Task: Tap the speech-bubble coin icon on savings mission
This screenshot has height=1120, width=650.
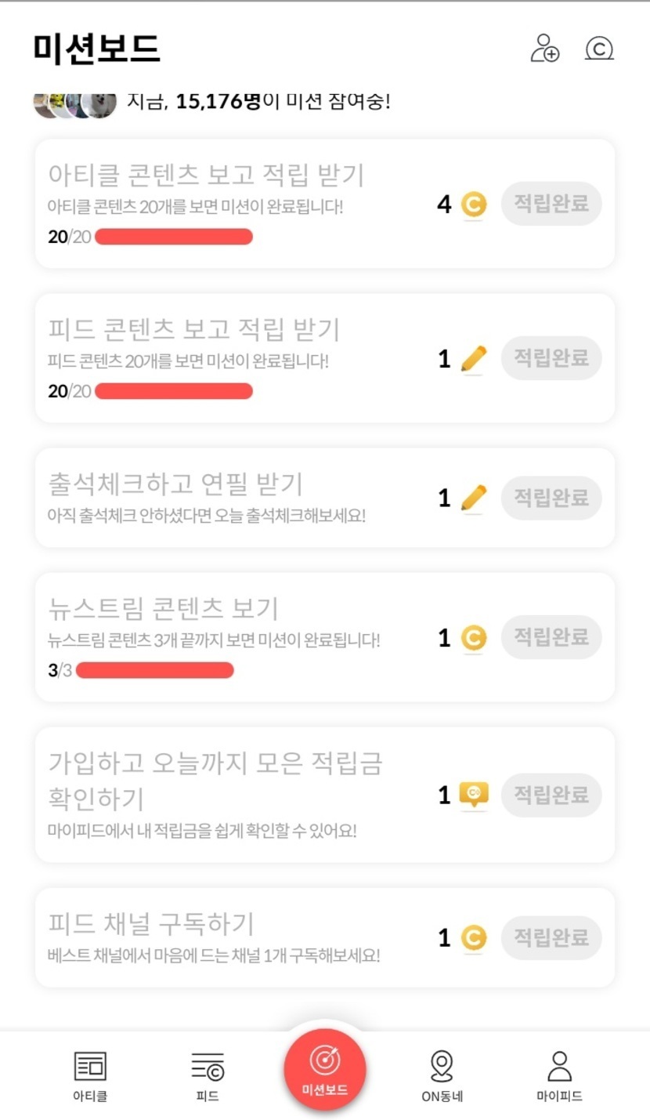Action: point(473,795)
